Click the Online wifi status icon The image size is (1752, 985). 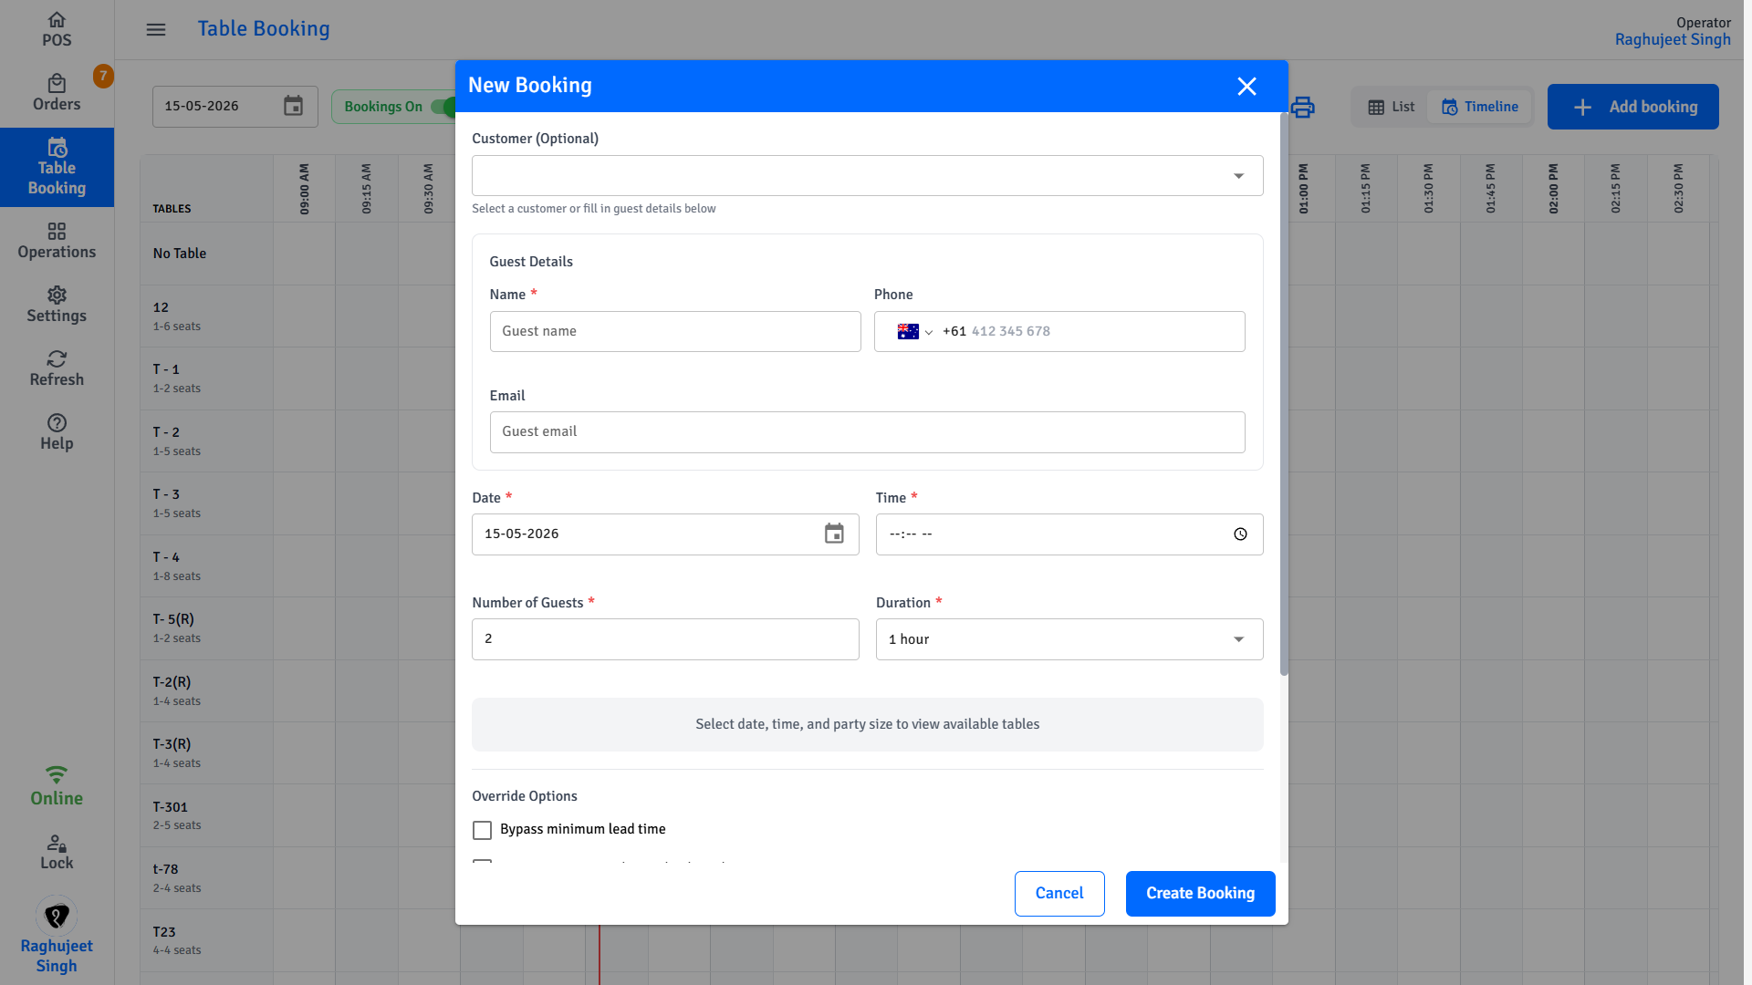pos(57,774)
